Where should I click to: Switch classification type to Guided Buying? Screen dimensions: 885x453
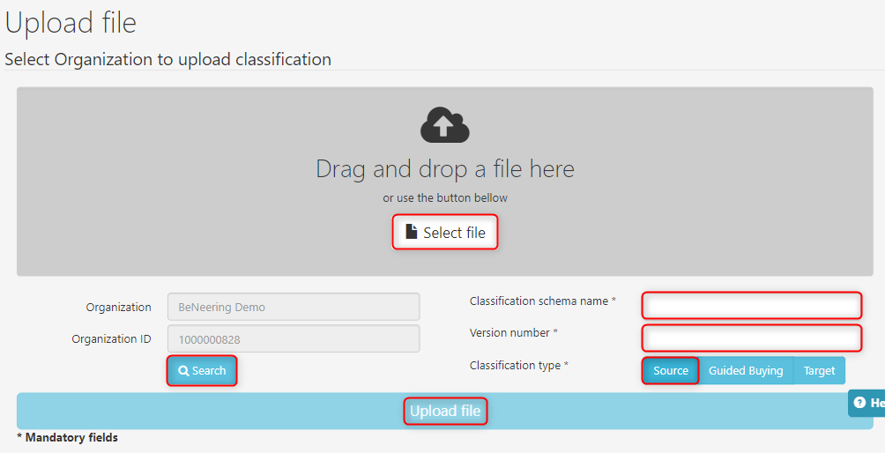coord(746,370)
